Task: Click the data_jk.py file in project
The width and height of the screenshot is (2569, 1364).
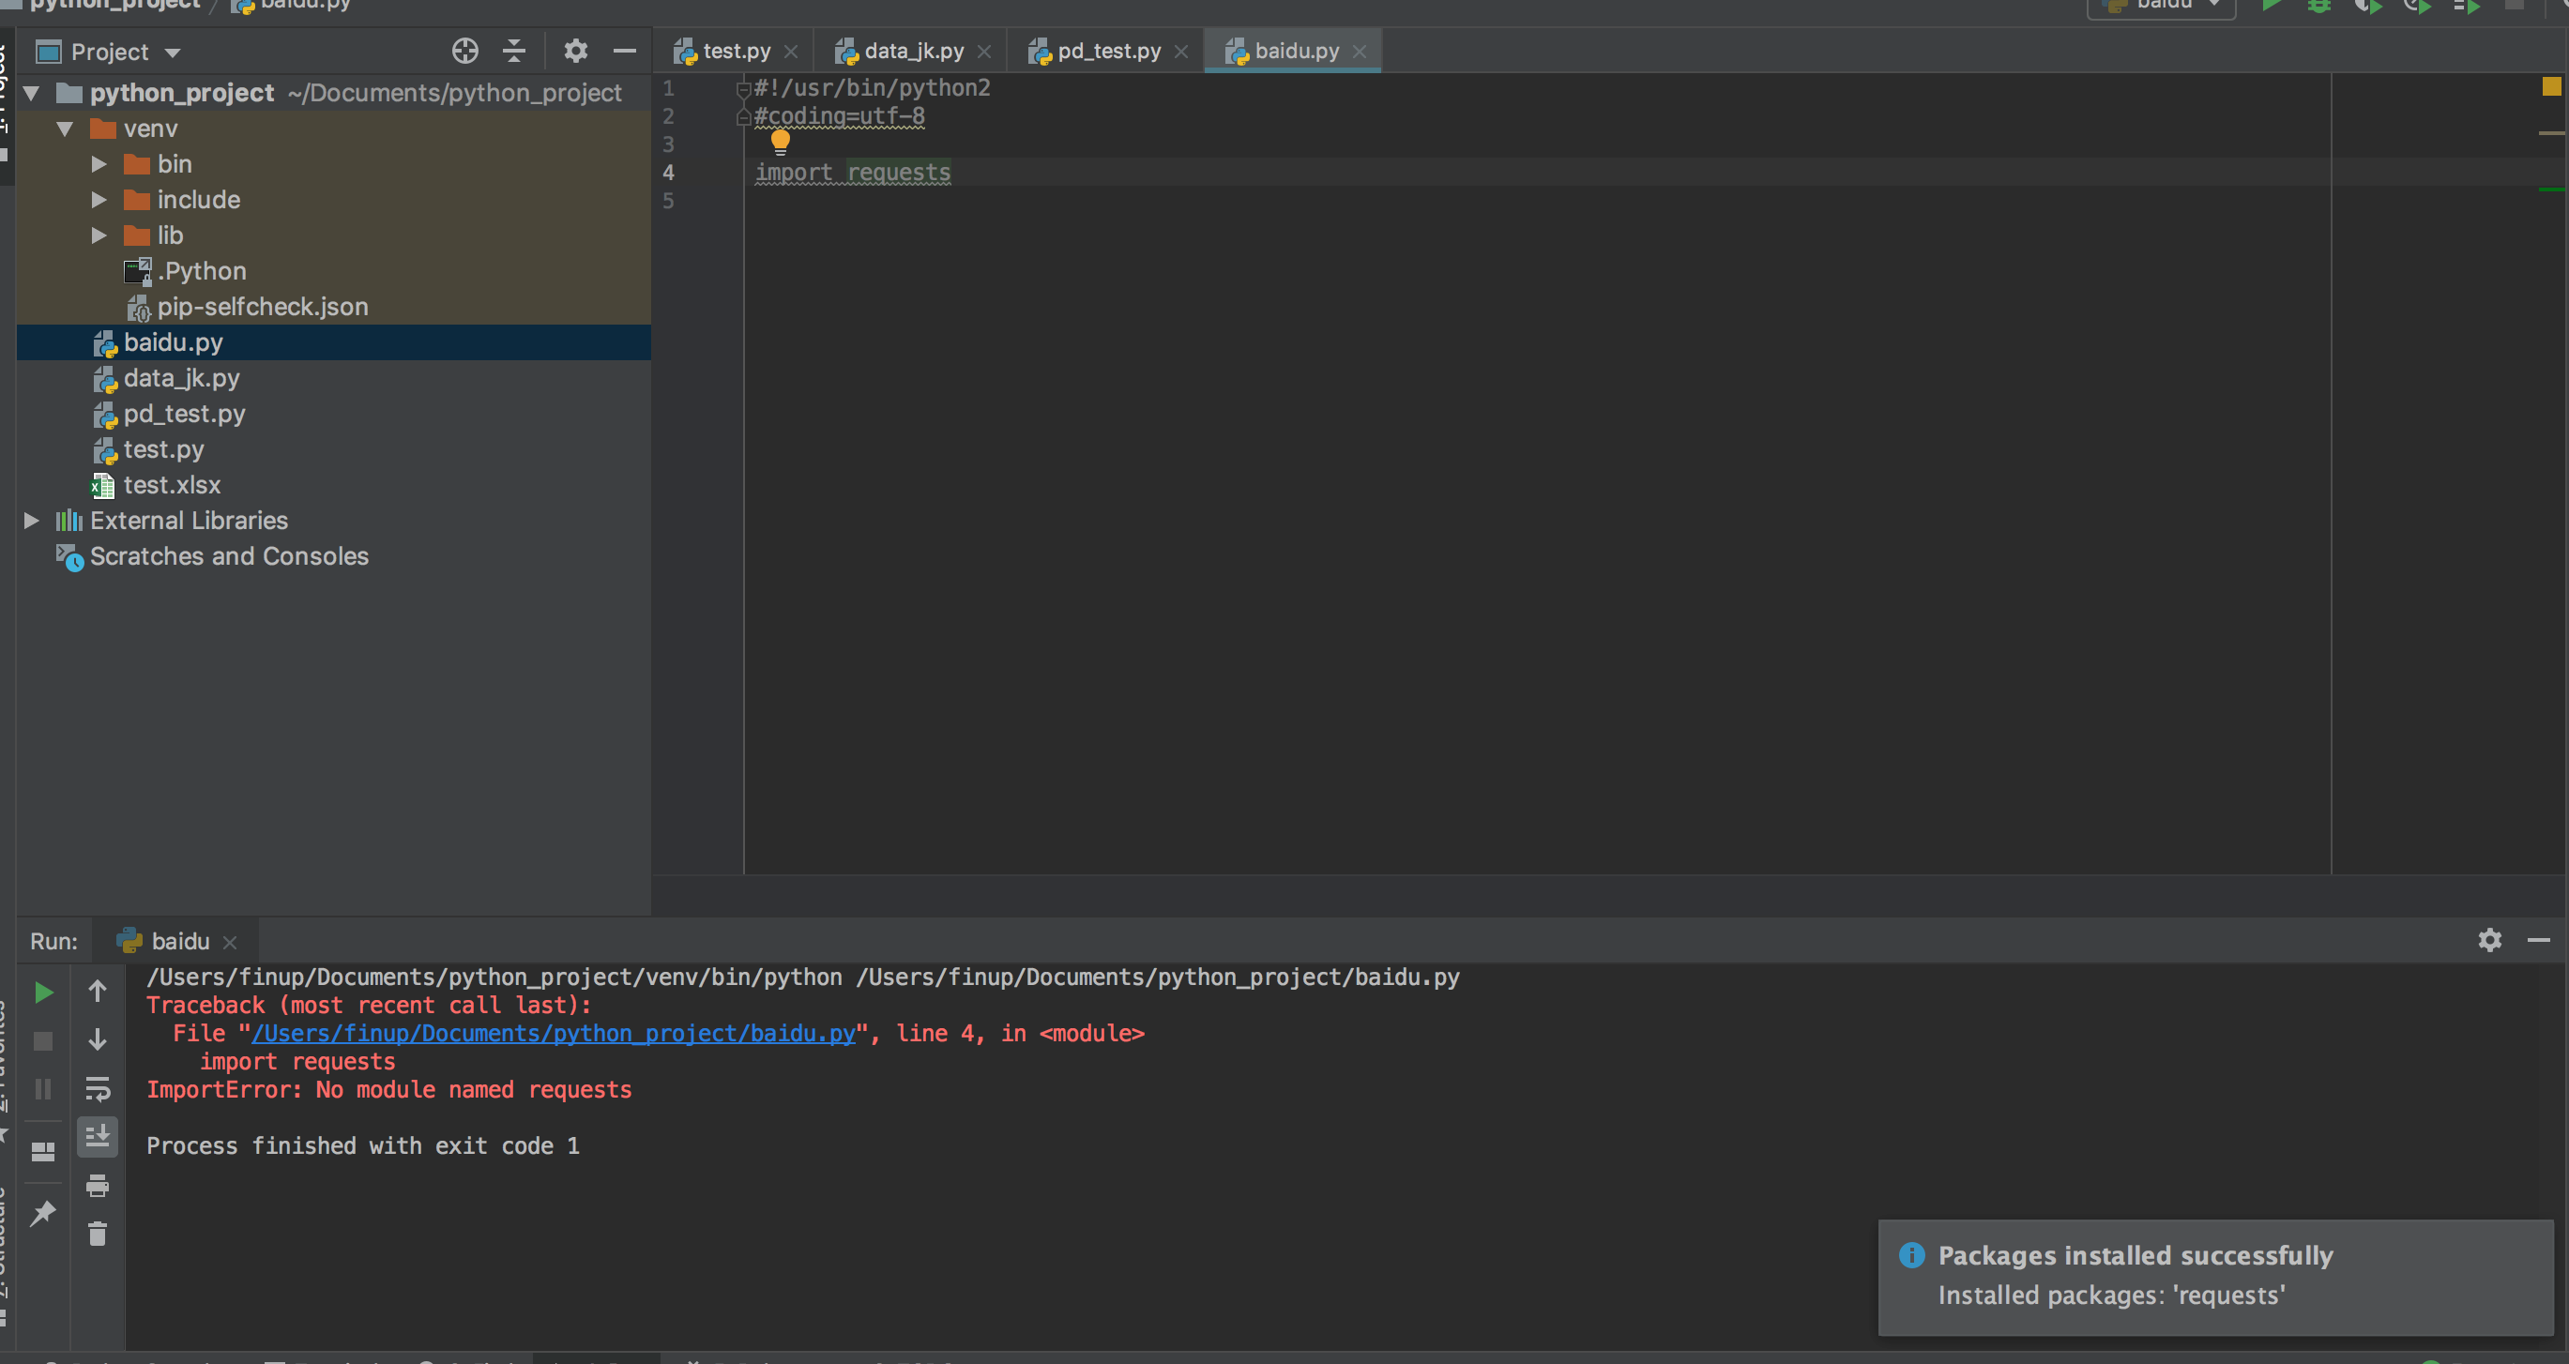Action: click(x=180, y=377)
